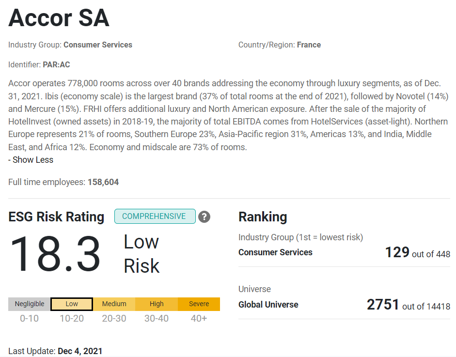Click the France country value

pyautogui.click(x=309, y=45)
